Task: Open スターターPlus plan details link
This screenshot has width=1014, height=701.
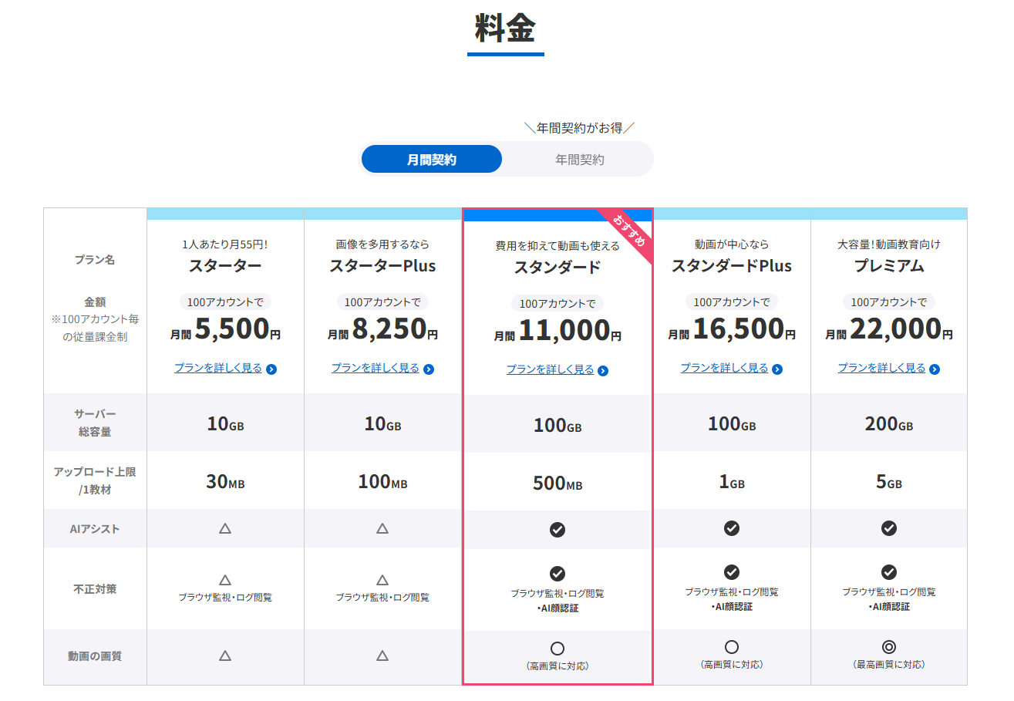Action: [376, 368]
